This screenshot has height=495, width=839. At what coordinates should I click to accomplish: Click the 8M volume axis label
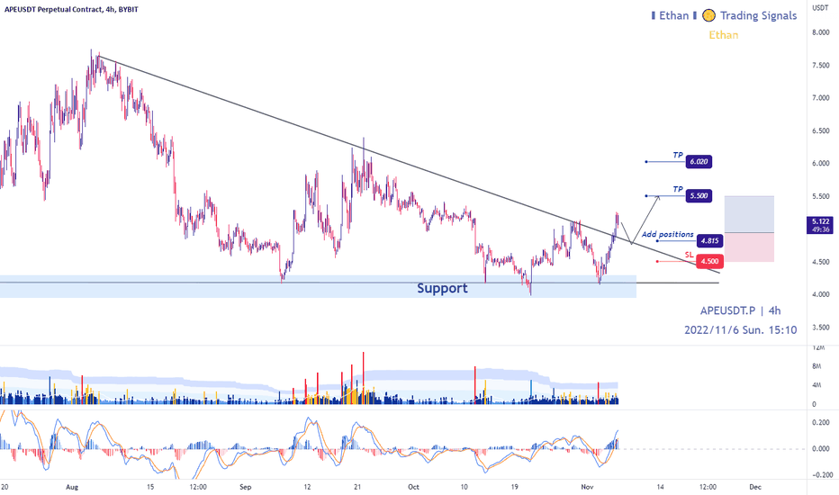[x=816, y=366]
